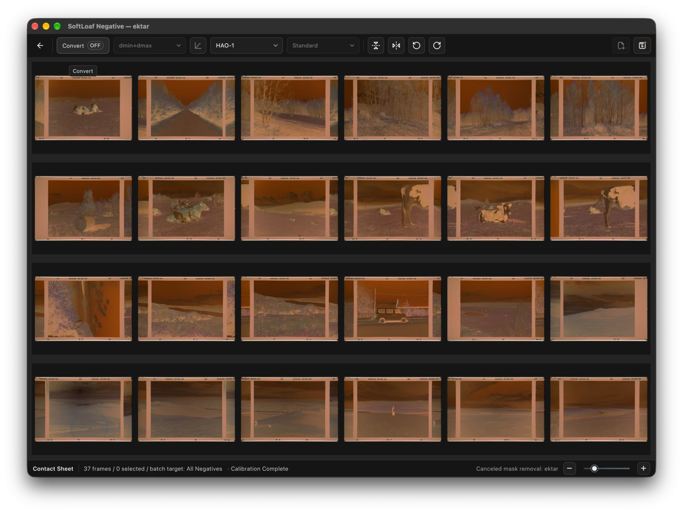Select the negative showing a straight road

point(187,108)
